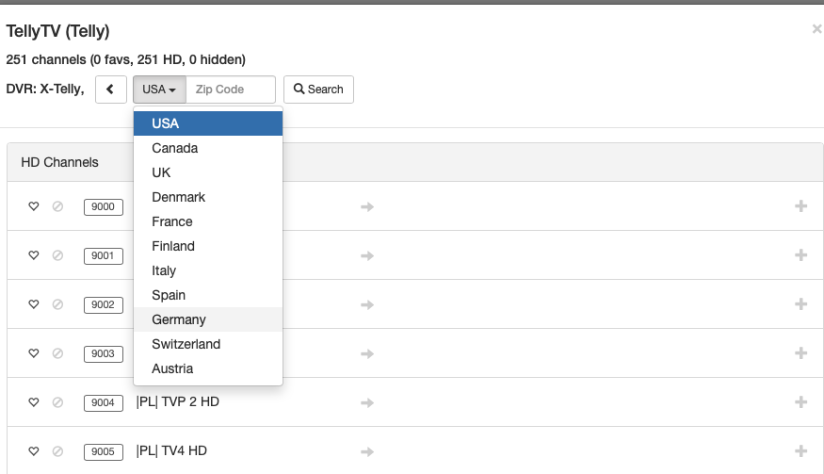This screenshot has height=474, width=824.
Task: Close the TellyTV dialog with the X
Action: click(x=816, y=29)
